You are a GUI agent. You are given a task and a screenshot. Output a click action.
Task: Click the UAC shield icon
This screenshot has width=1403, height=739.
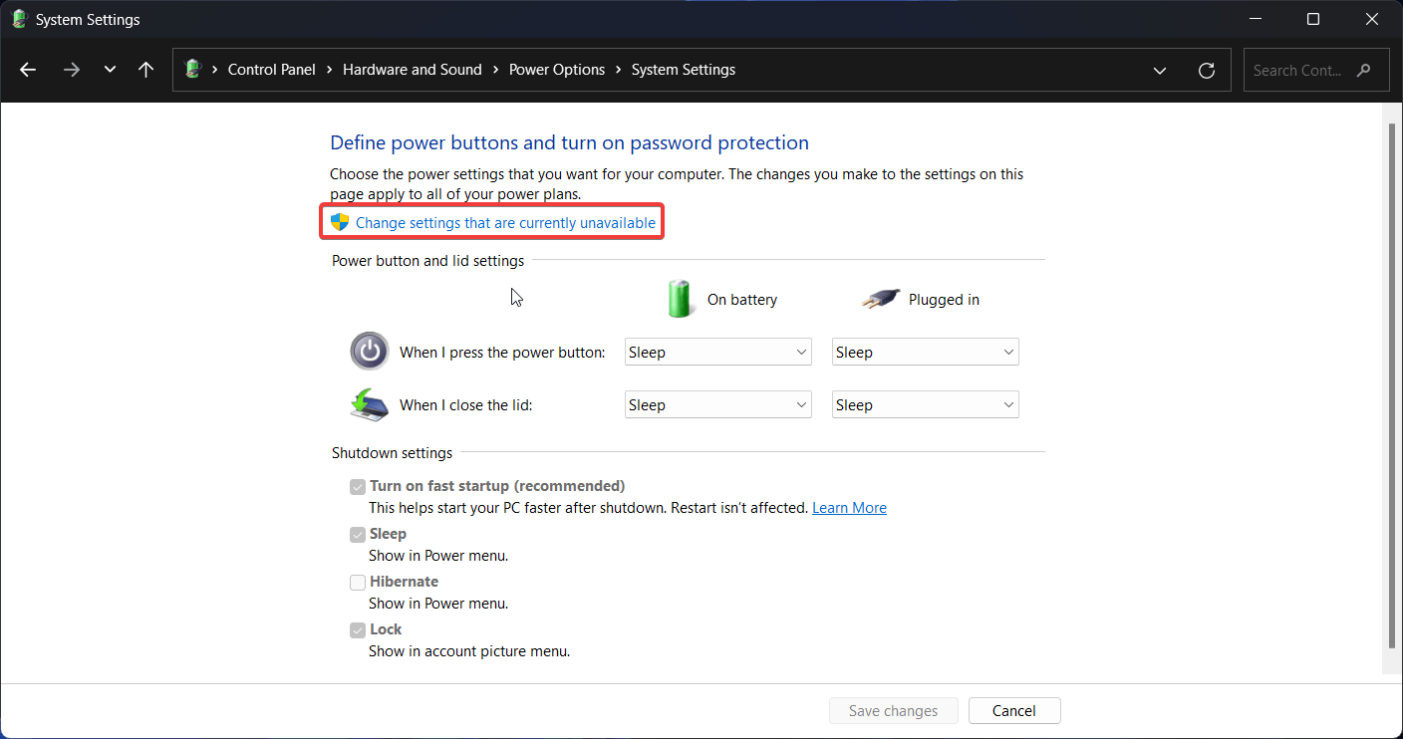(340, 222)
